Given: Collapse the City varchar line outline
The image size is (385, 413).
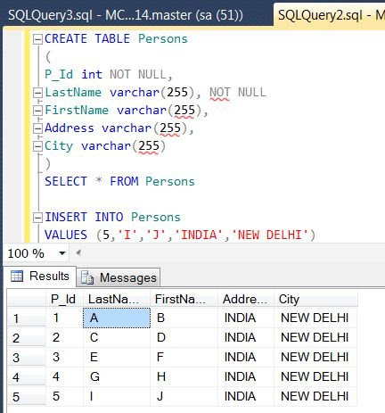Looking at the screenshot, I should 37,146.
